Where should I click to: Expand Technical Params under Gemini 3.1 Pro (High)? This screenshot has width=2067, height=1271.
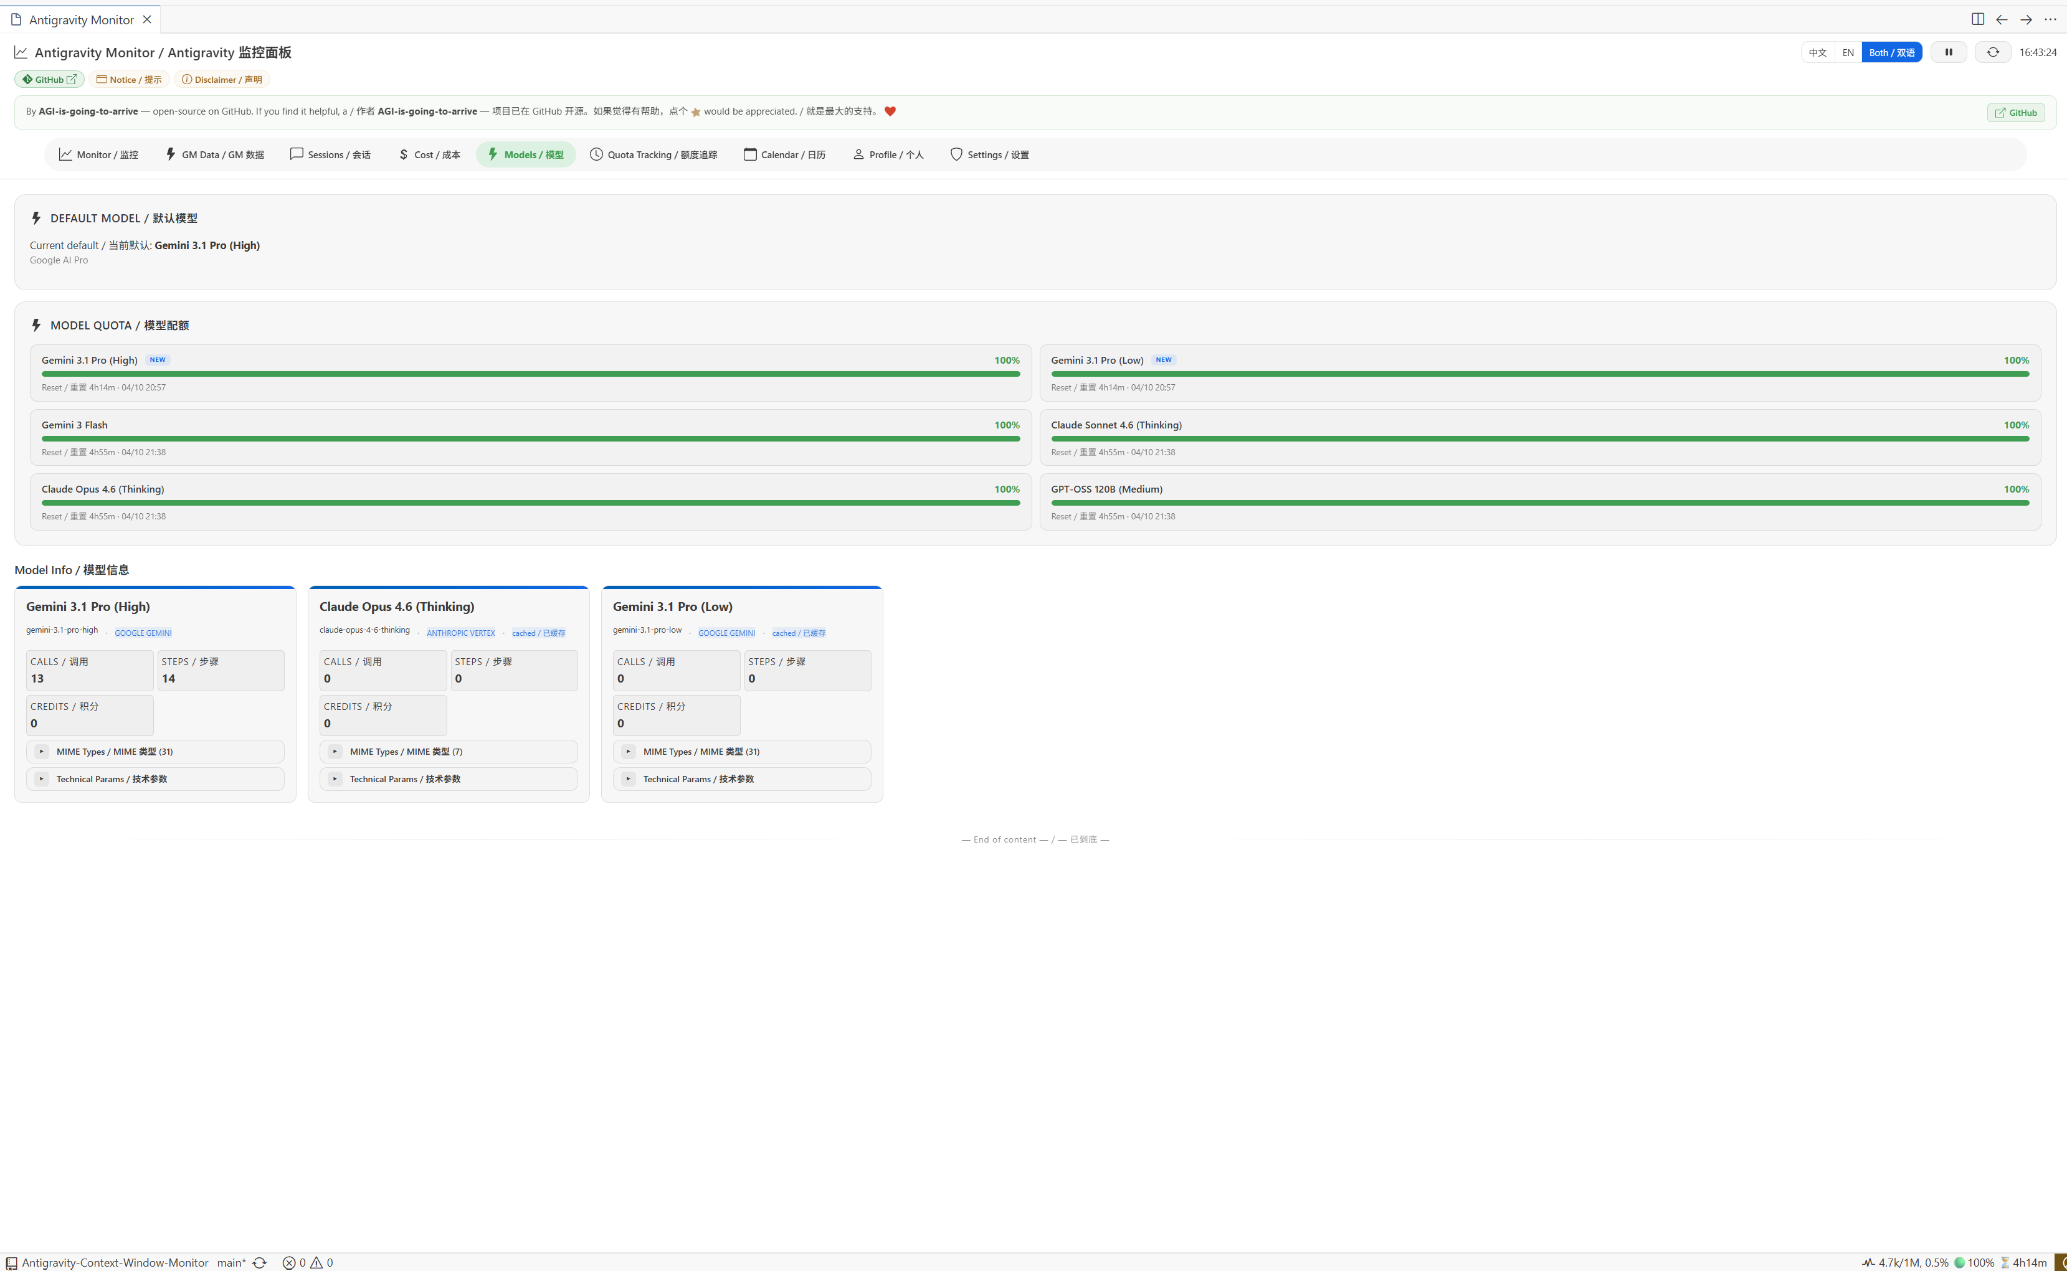(156, 778)
